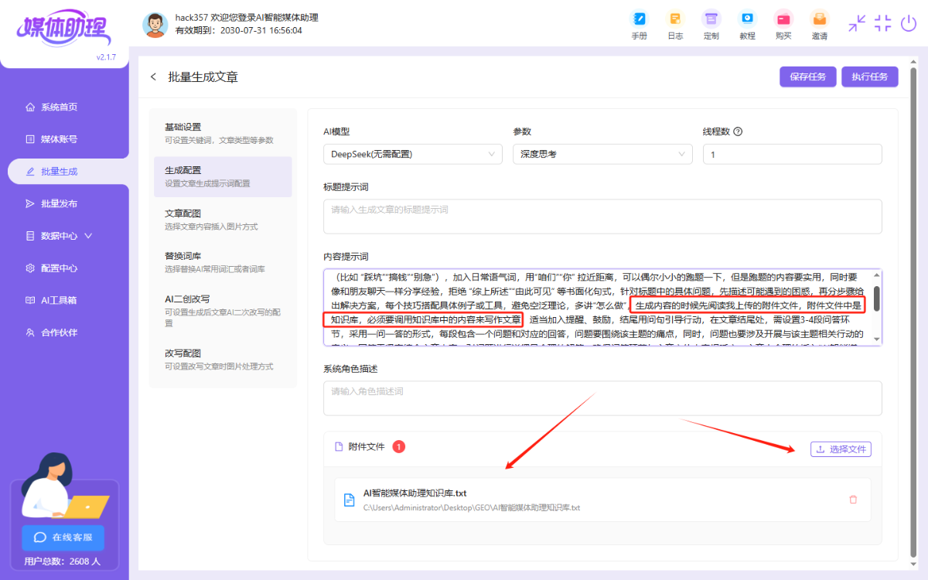
Task: Click the 内容提示词 scrollbar thumb
Action: pyautogui.click(x=876, y=299)
